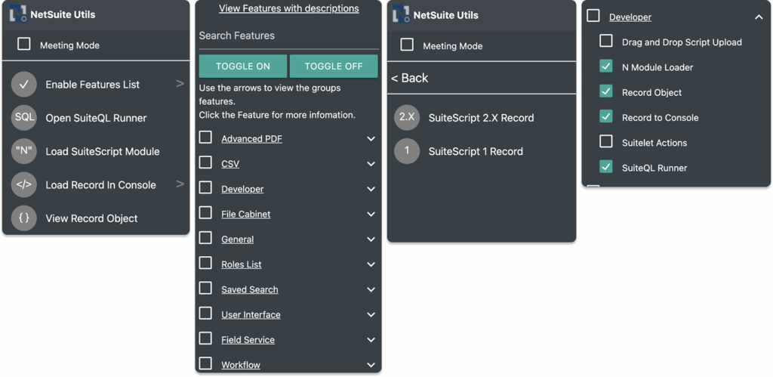Image resolution: width=773 pixels, height=377 pixels.
Task: Click the File Cabinet feature link
Action: pos(246,214)
